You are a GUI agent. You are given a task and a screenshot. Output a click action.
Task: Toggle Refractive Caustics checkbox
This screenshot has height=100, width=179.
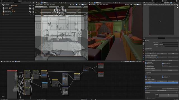(x=162, y=64)
